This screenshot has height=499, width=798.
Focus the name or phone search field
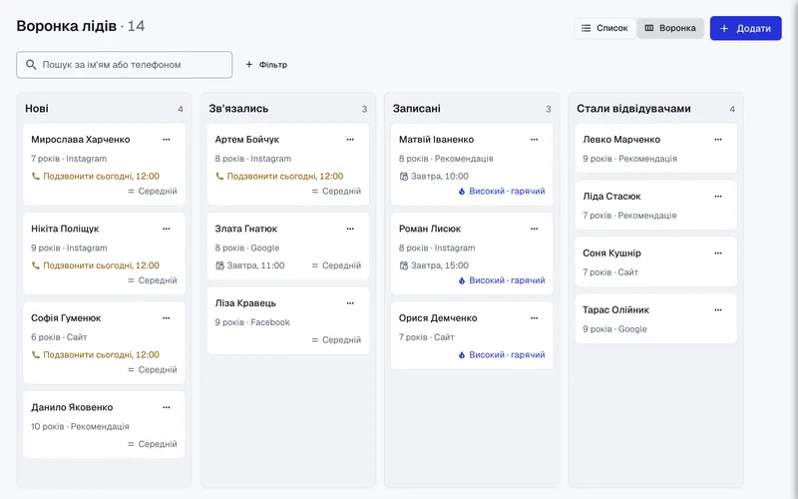tap(124, 65)
